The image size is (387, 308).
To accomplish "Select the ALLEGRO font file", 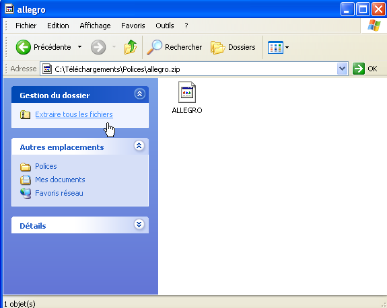I will point(187,98).
